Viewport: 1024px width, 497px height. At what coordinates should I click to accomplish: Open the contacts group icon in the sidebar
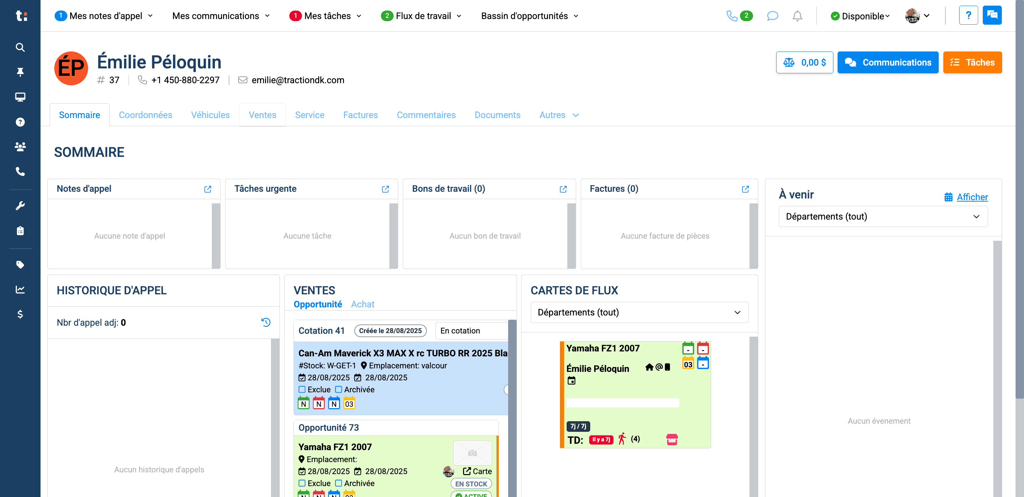coord(20,147)
